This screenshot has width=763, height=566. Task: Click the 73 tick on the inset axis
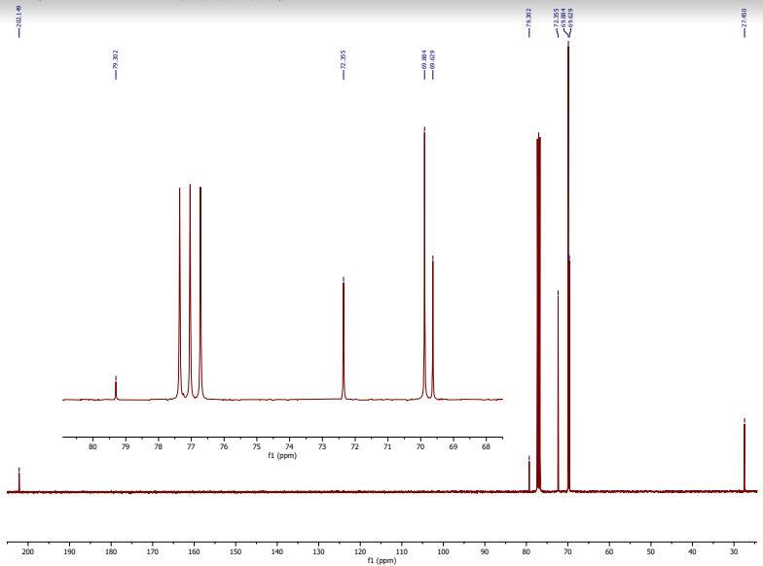(x=322, y=446)
